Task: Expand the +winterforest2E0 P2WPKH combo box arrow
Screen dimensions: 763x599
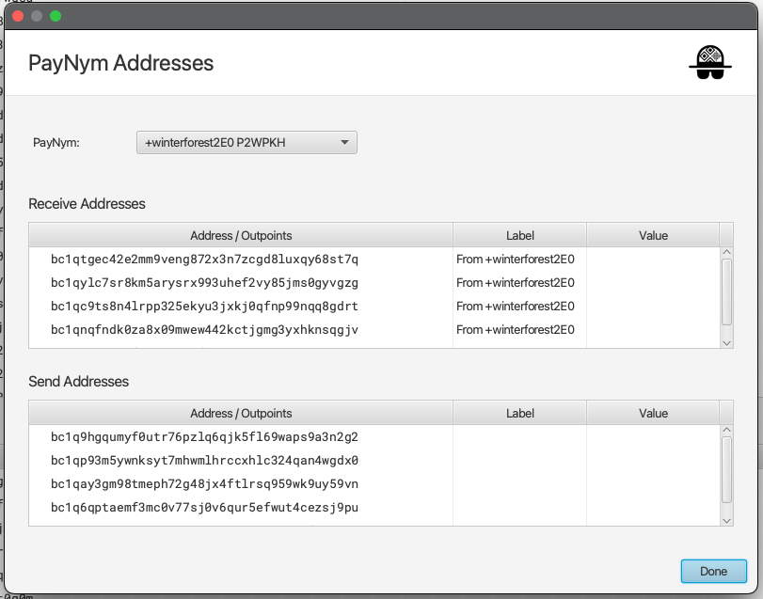Action: (x=345, y=141)
